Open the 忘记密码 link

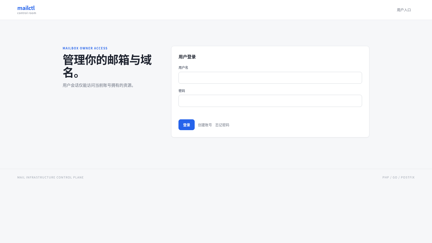point(222,125)
